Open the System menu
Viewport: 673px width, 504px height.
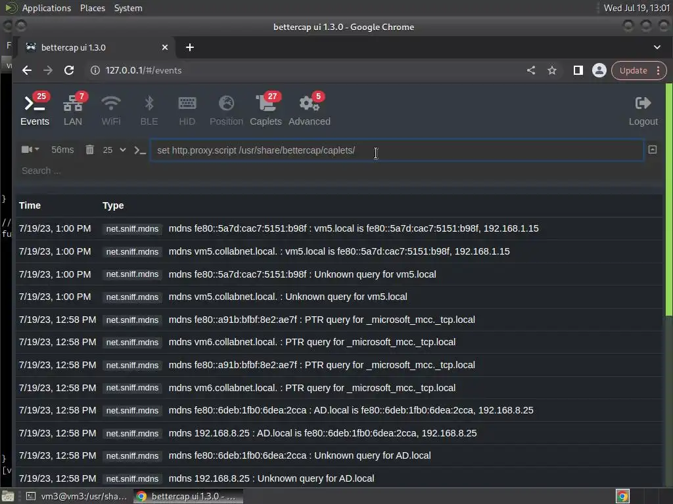128,8
